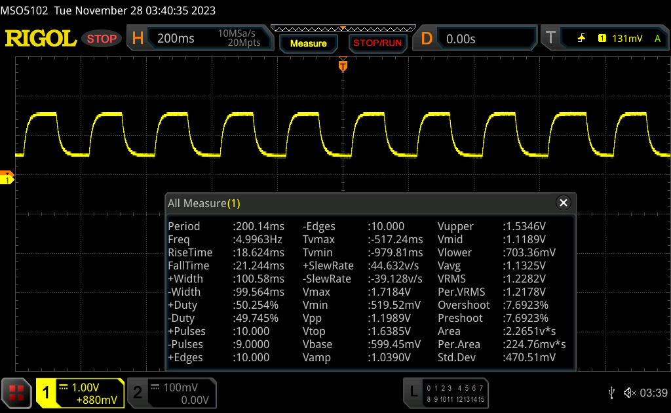Image resolution: width=671 pixels, height=413 pixels.
Task: Tap the rising edge trigger type icon
Action: point(581,39)
